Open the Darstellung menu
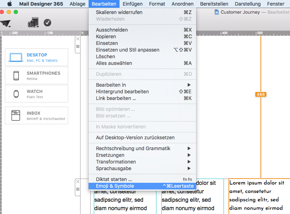 tap(248, 4)
